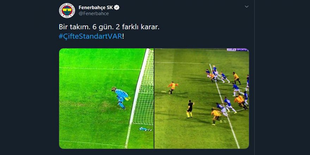Click the blue verified badge icon
This screenshot has width=310, height=155.
(x=117, y=7)
